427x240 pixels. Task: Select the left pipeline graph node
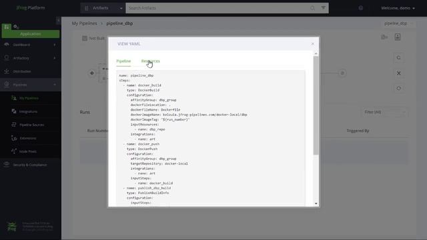click(92, 73)
